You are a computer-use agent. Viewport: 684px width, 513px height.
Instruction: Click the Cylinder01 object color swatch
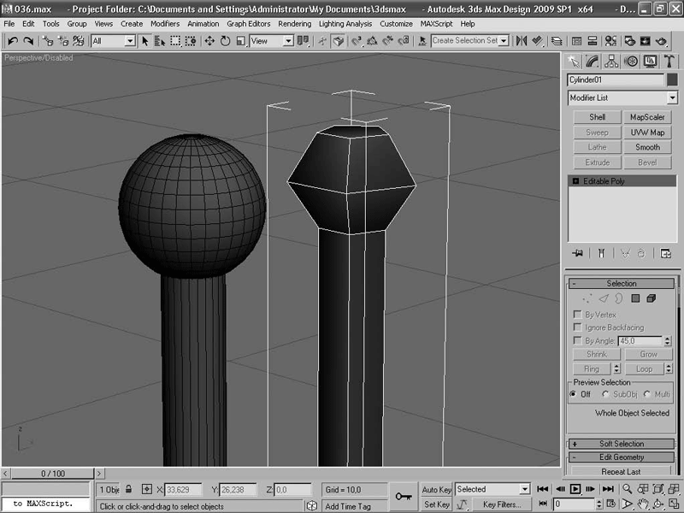click(x=672, y=80)
